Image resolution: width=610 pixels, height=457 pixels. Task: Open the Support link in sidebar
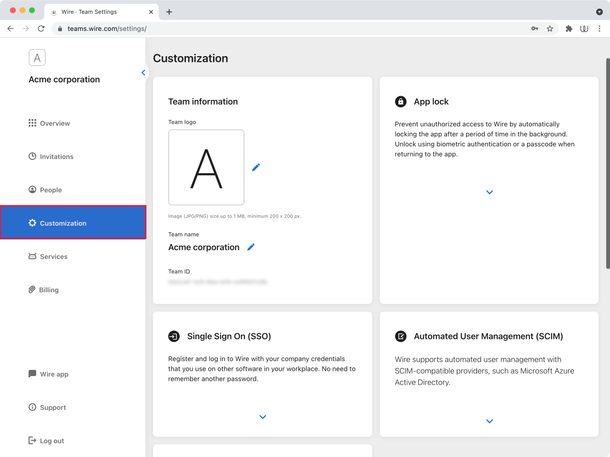47,407
